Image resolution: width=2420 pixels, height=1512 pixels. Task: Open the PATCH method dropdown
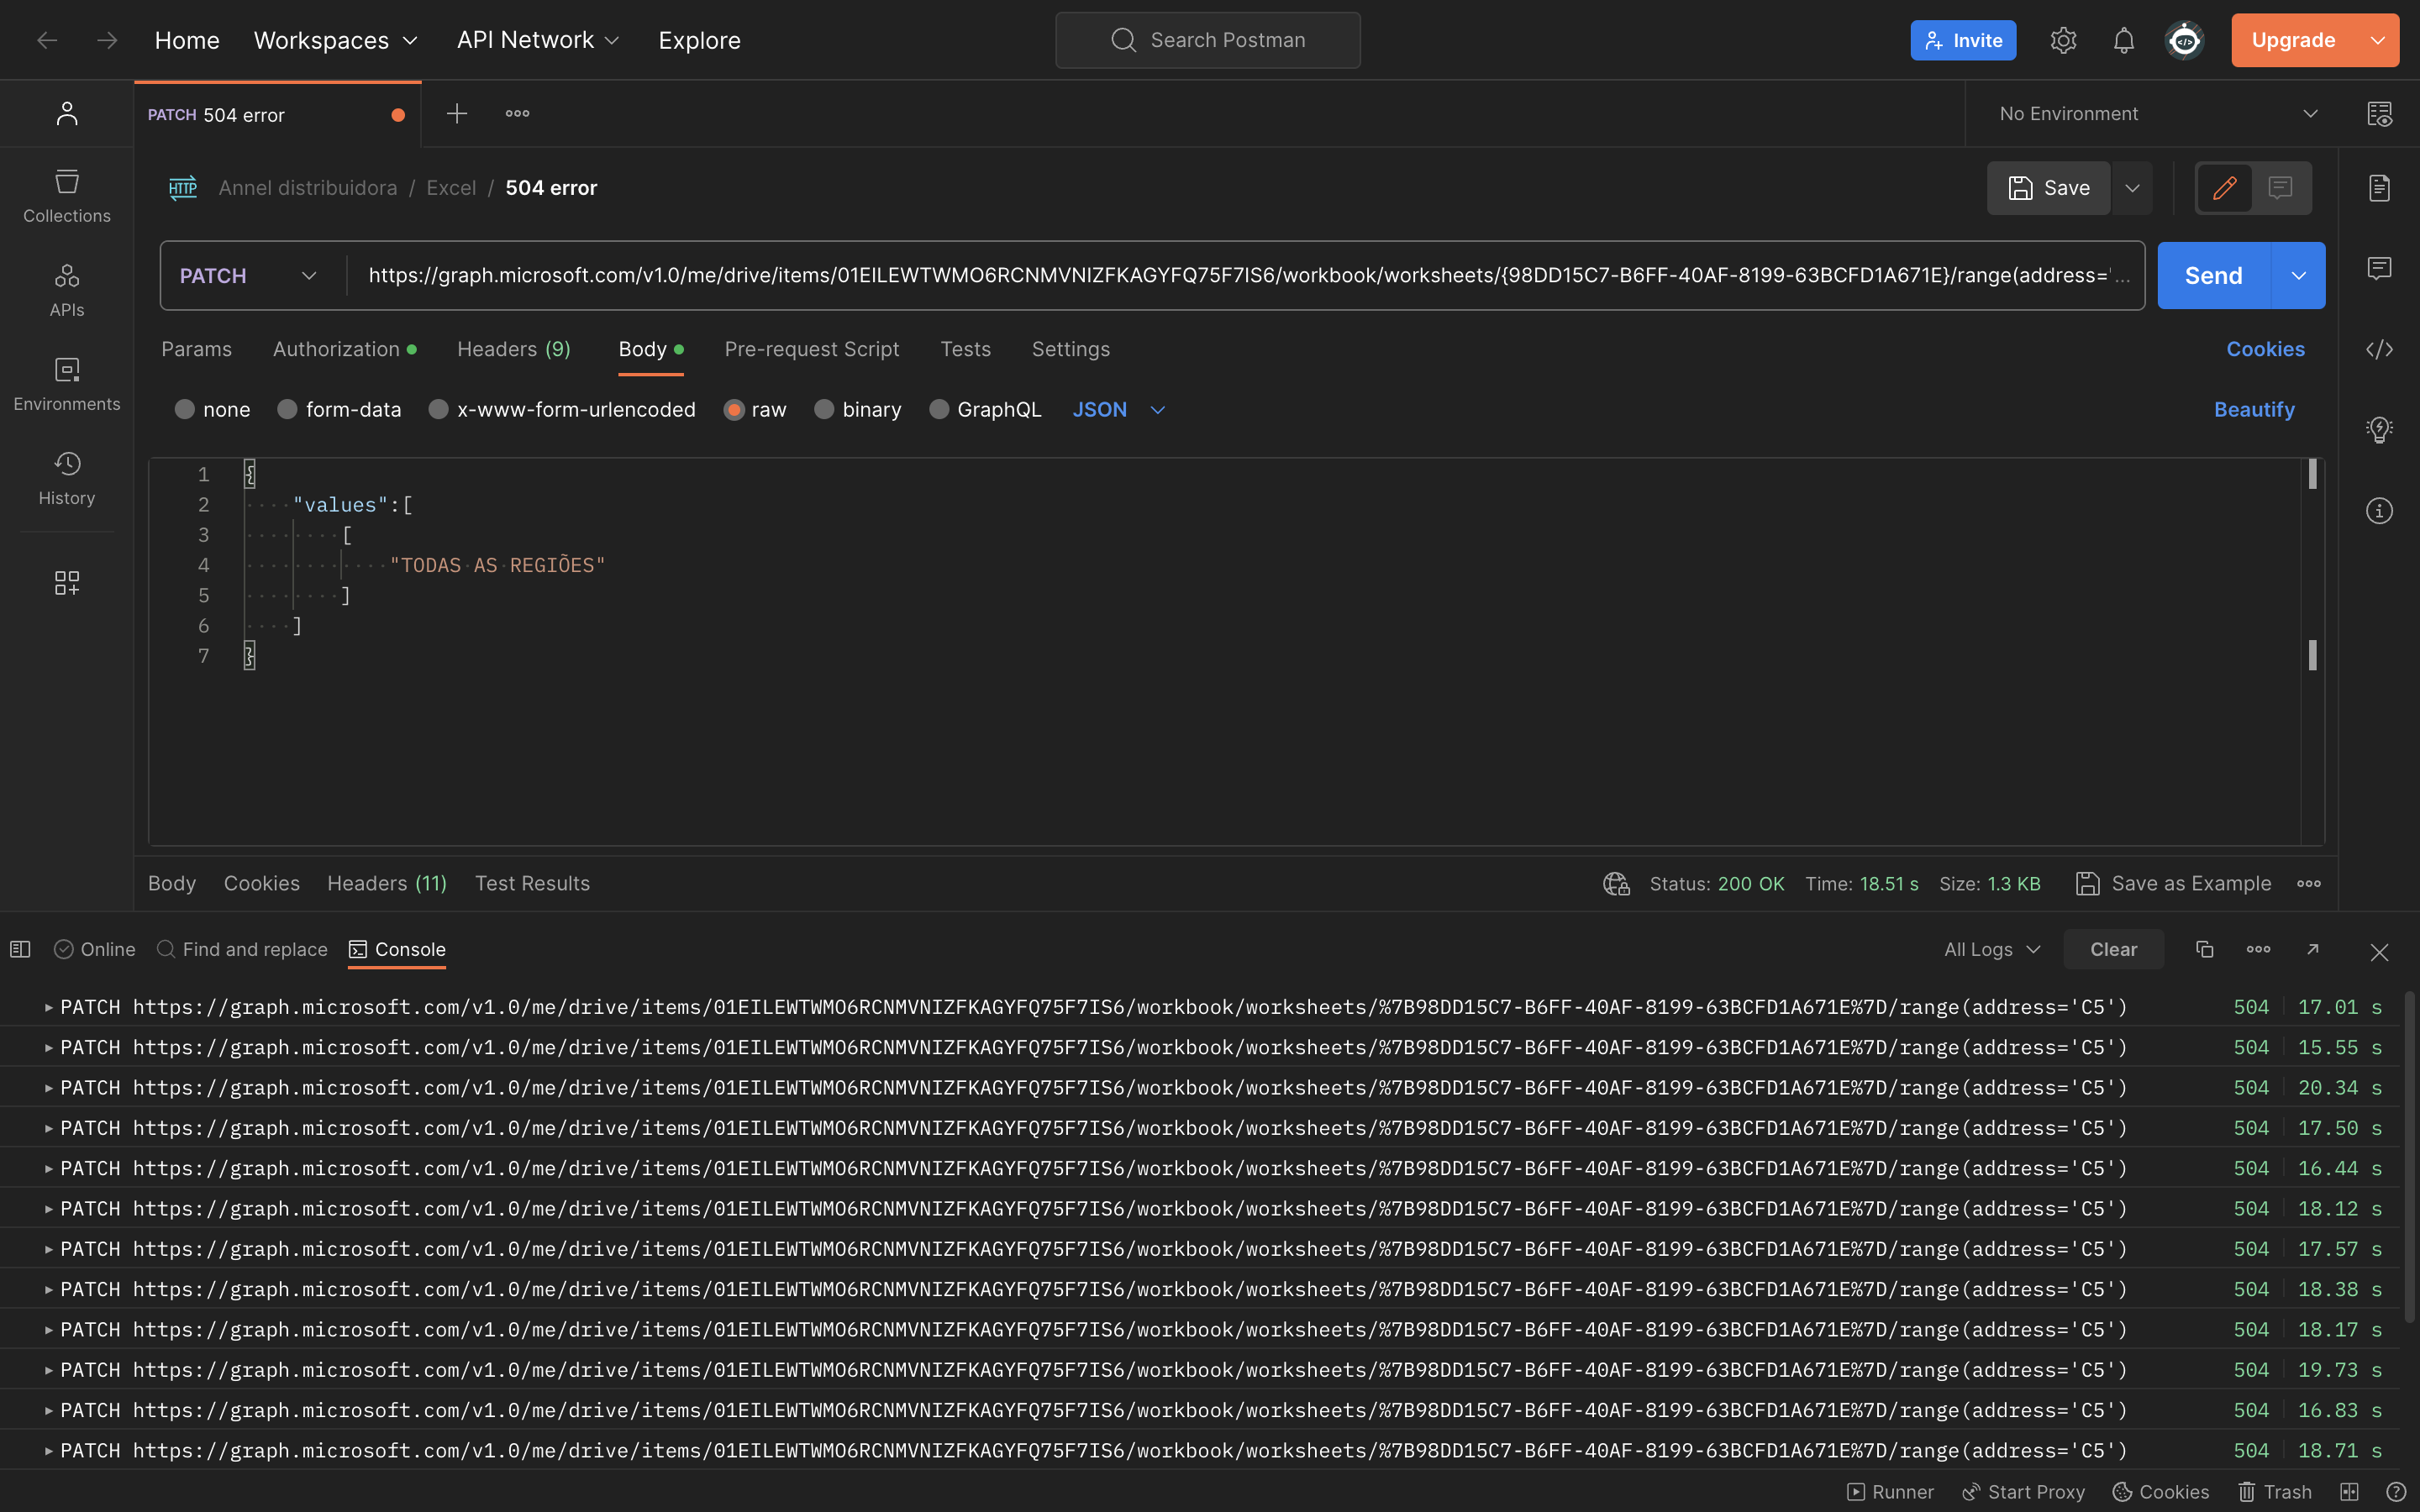[248, 276]
